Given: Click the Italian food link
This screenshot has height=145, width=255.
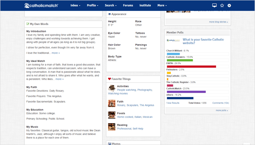Looking at the screenshot, I should click(138, 117).
